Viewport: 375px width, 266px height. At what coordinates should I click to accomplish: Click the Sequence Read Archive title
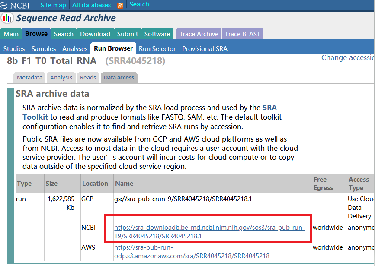(x=66, y=18)
